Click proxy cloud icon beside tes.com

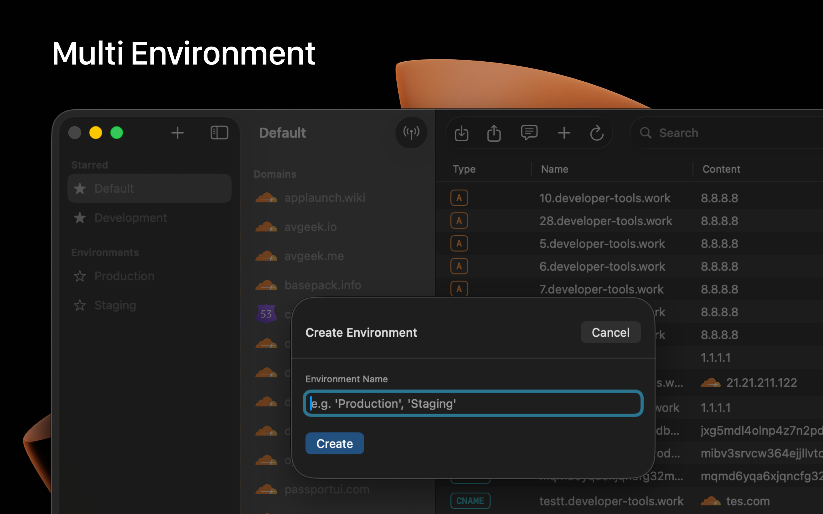pyautogui.click(x=710, y=501)
